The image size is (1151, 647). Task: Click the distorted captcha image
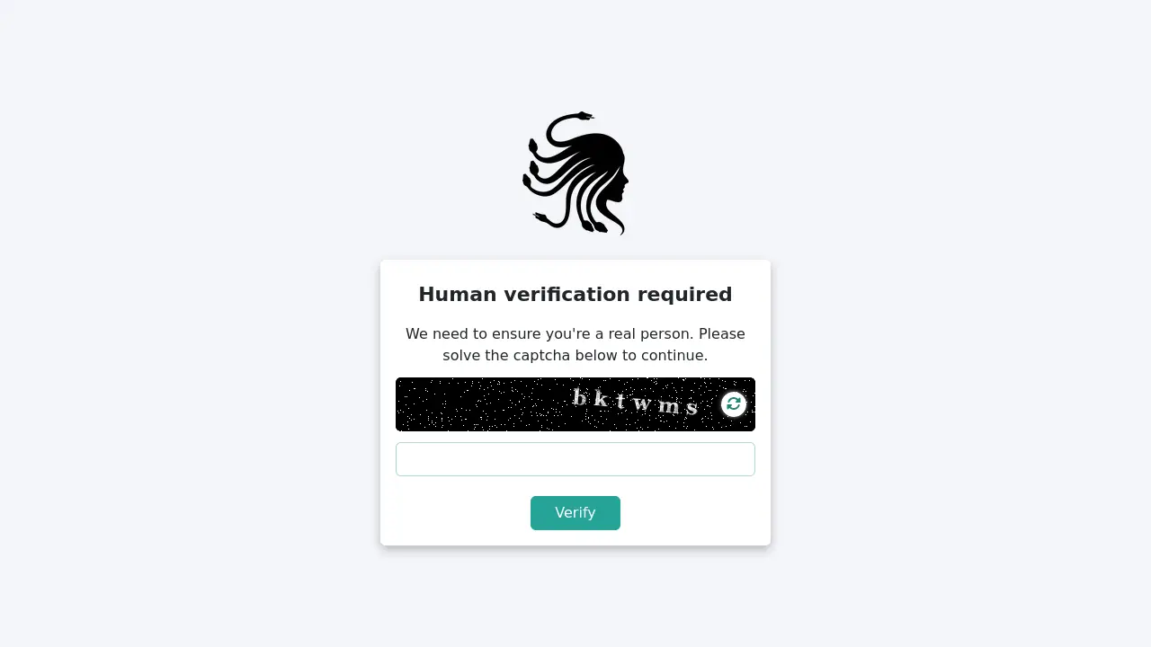(575, 404)
